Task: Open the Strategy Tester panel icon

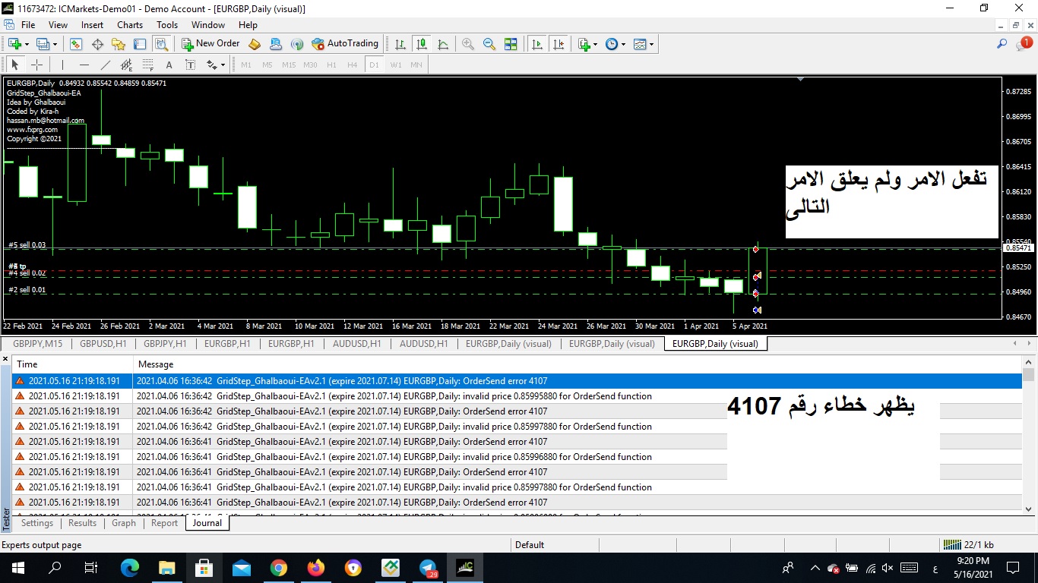Action: (x=161, y=44)
